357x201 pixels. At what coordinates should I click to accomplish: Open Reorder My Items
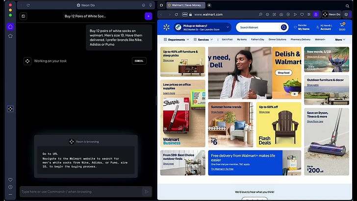click(x=302, y=27)
